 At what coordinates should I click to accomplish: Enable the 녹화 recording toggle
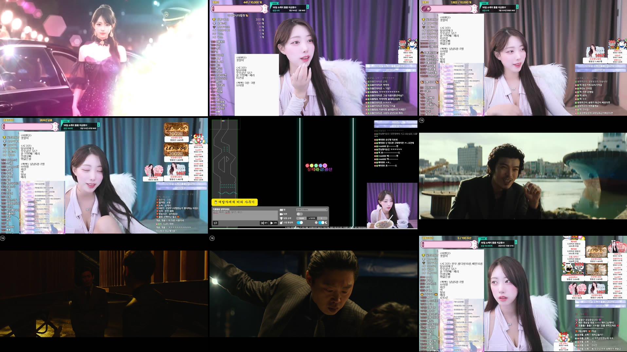300,214
